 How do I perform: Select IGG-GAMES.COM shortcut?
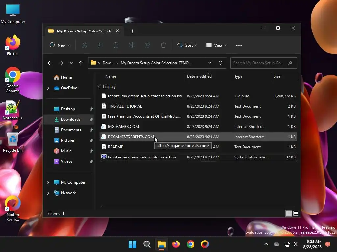[198, 127]
